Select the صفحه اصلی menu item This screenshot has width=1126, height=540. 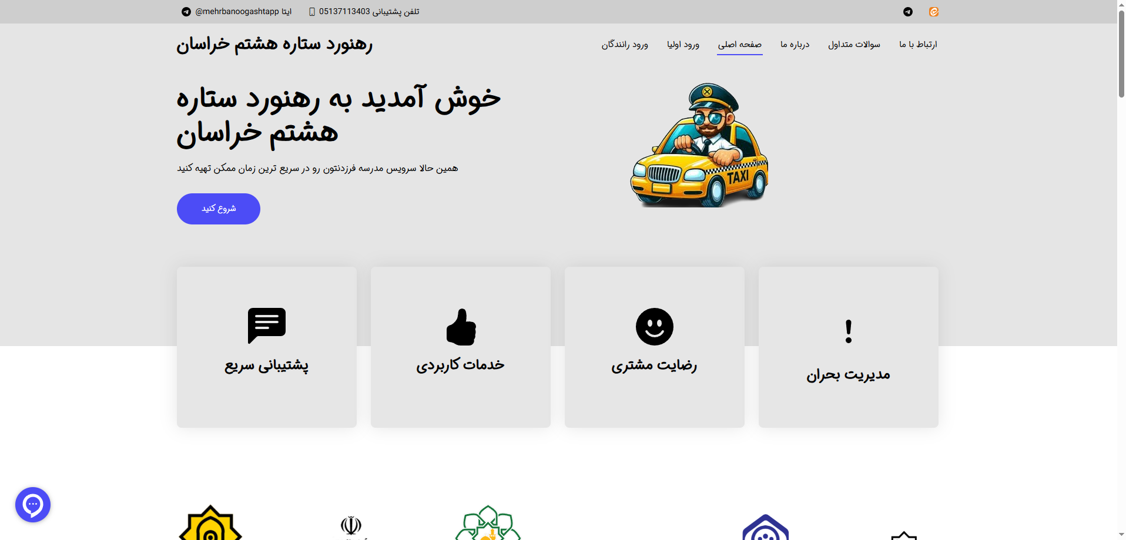pyautogui.click(x=740, y=45)
